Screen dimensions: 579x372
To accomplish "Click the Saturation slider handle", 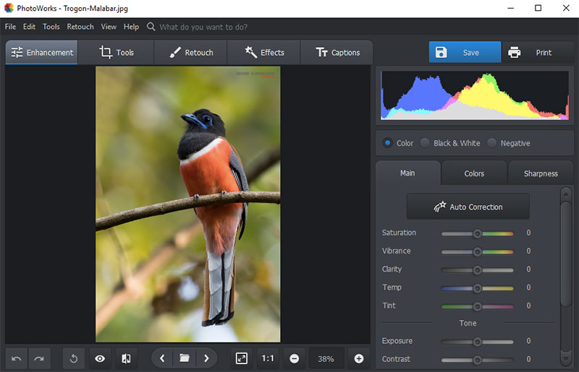I will click(x=477, y=233).
